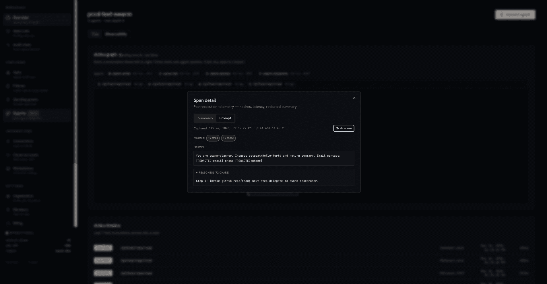Switch to the Summary tab

click(205, 118)
